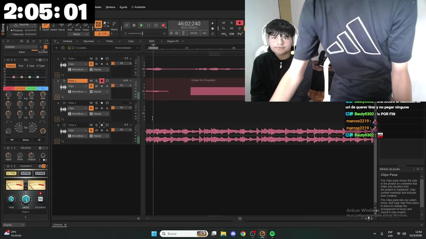Enable the Gloss button in the EQ
The width and height of the screenshot is (426, 239).
point(26,140)
